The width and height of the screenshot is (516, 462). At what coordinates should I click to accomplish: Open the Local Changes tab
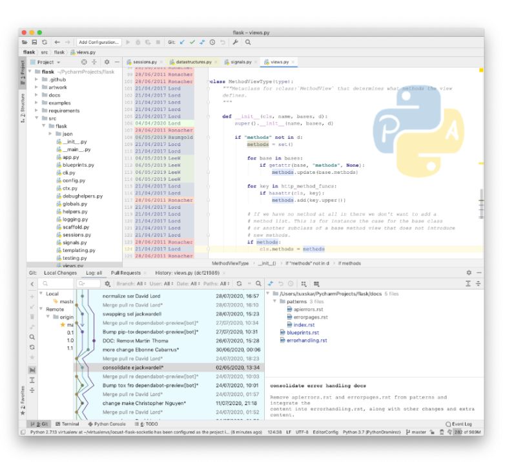click(60, 273)
